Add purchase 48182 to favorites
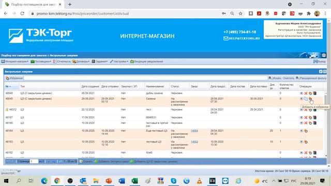This screenshot has height=186, width=331. [310, 153]
